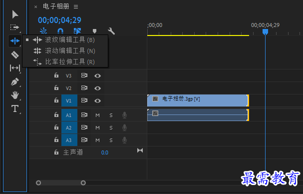
Task: Select the Pen tool
Action: (x=15, y=81)
